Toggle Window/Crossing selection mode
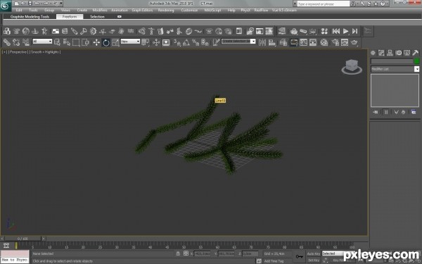 (x=86, y=42)
